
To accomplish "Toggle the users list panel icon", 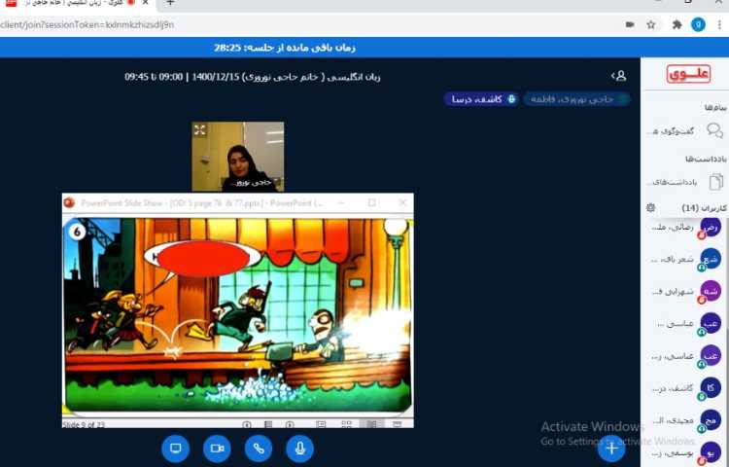I will pyautogui.click(x=618, y=75).
